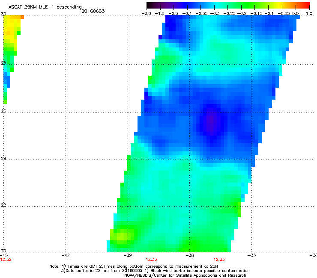Click the title text "ASCAT 25KM MLE-1 descending"
This screenshot has width=317, height=278.
[45, 7]
